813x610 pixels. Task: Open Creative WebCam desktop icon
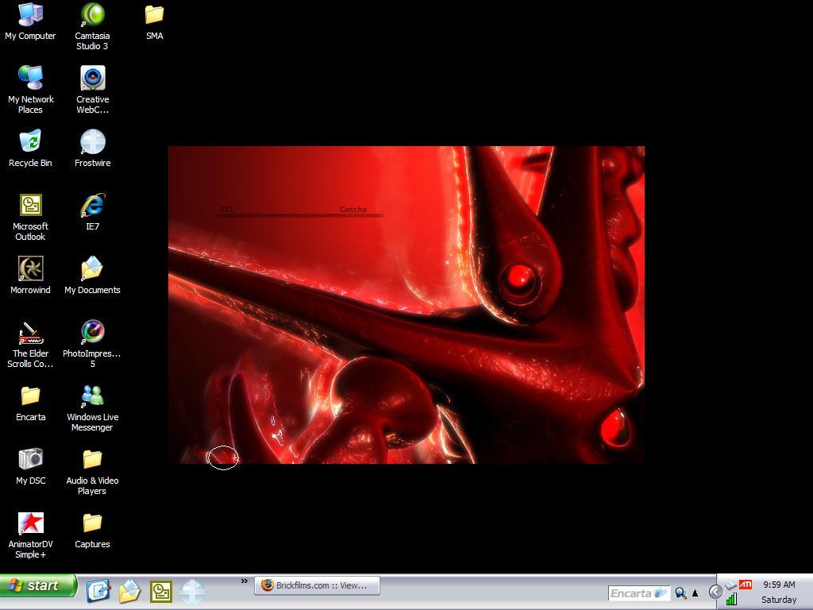[x=92, y=79]
